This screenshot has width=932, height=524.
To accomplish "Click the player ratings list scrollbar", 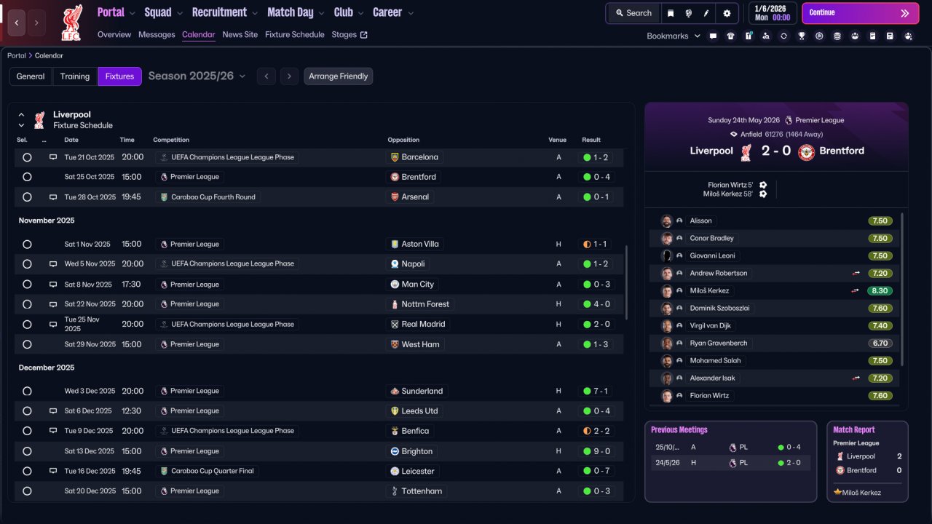I will 902,289.
